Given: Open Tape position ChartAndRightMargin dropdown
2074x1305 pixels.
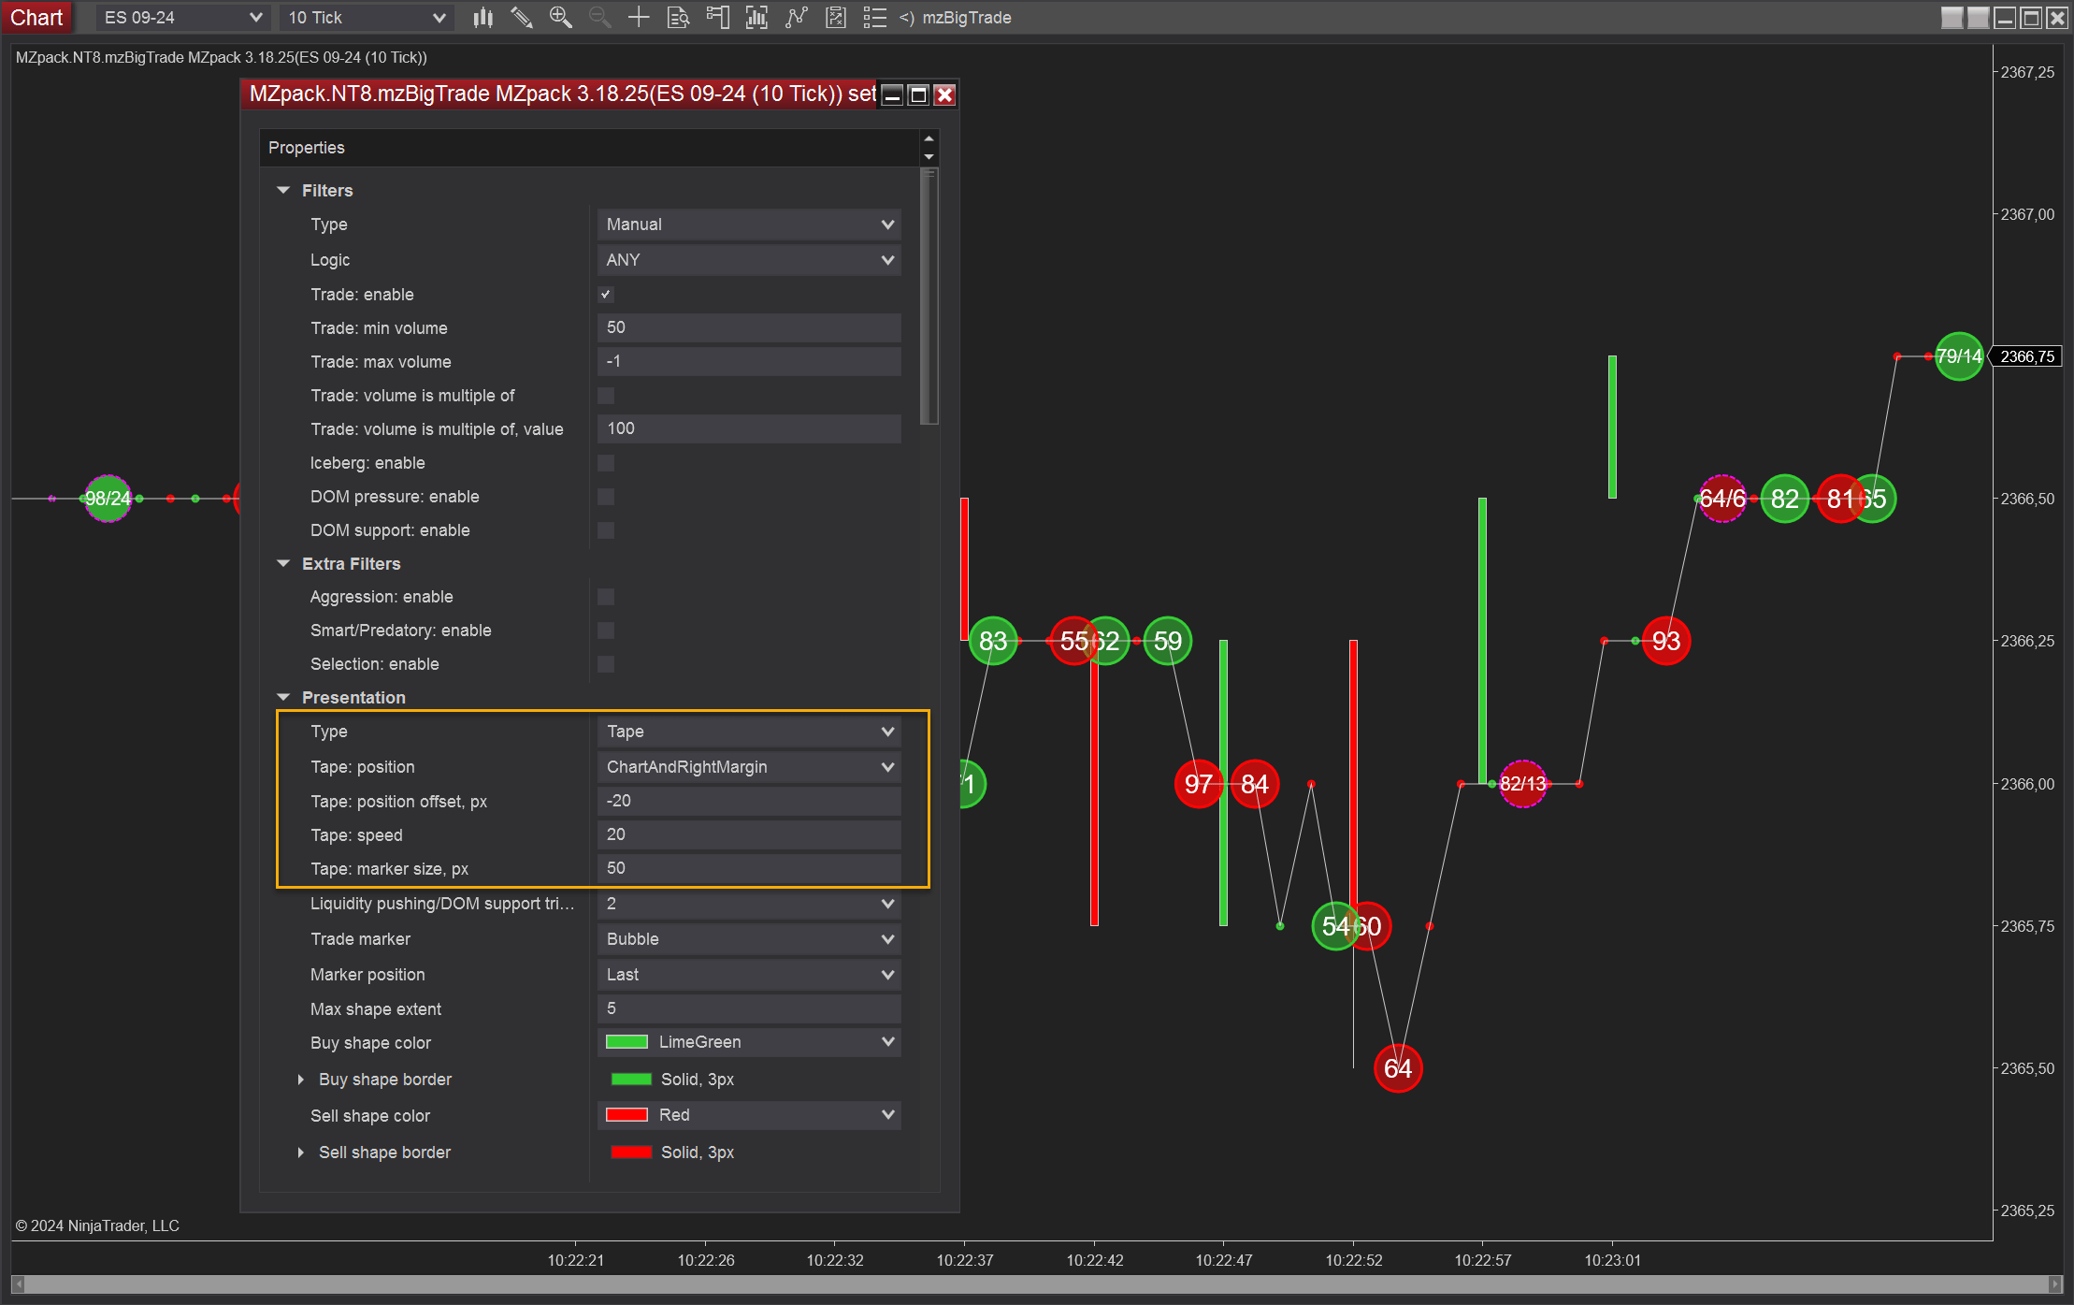Looking at the screenshot, I should [749, 767].
